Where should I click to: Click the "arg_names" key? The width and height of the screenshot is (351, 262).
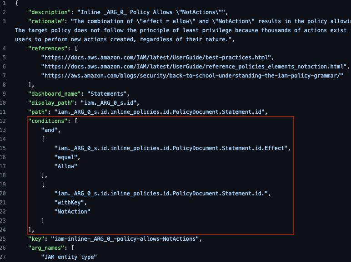46,248
